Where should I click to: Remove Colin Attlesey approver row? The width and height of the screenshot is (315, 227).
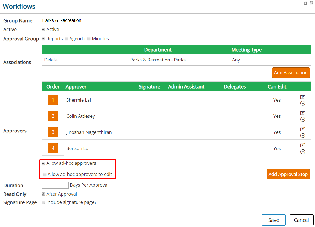click(303, 120)
